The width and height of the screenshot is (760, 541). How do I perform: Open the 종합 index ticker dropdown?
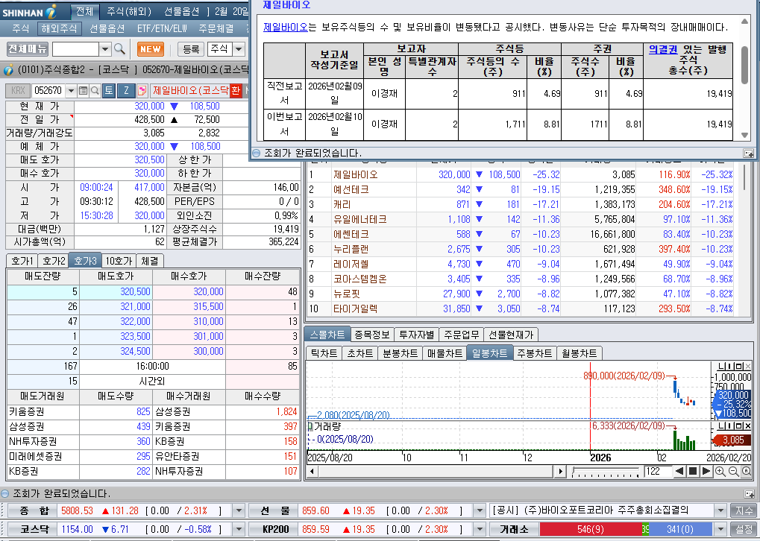click(239, 510)
